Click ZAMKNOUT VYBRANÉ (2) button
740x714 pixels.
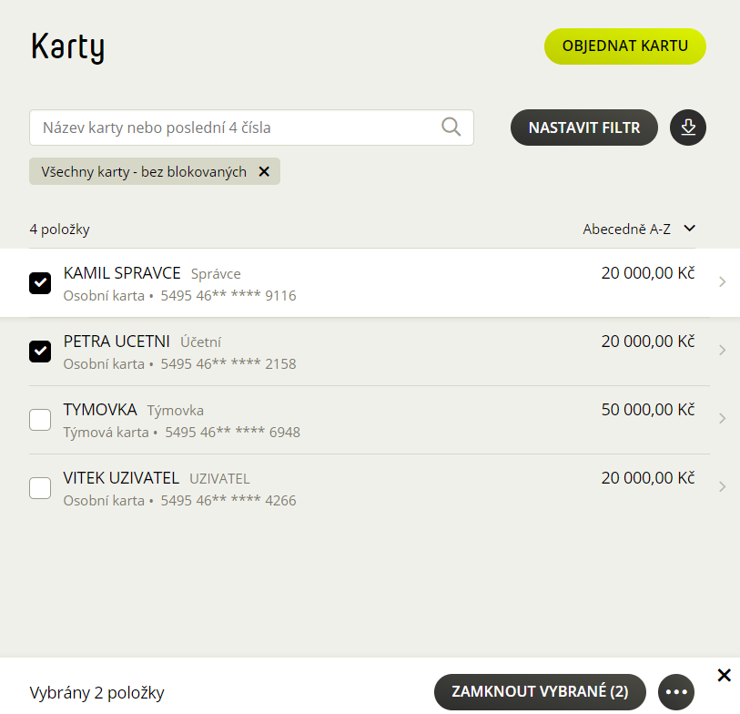coord(540,692)
